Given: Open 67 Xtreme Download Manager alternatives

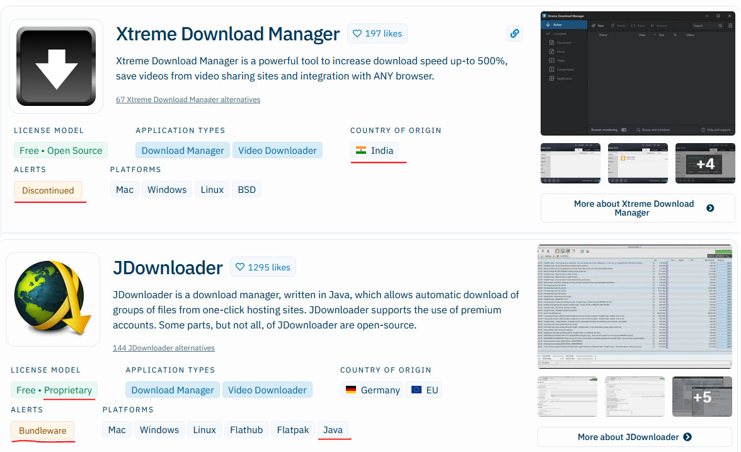Looking at the screenshot, I should click(x=188, y=100).
